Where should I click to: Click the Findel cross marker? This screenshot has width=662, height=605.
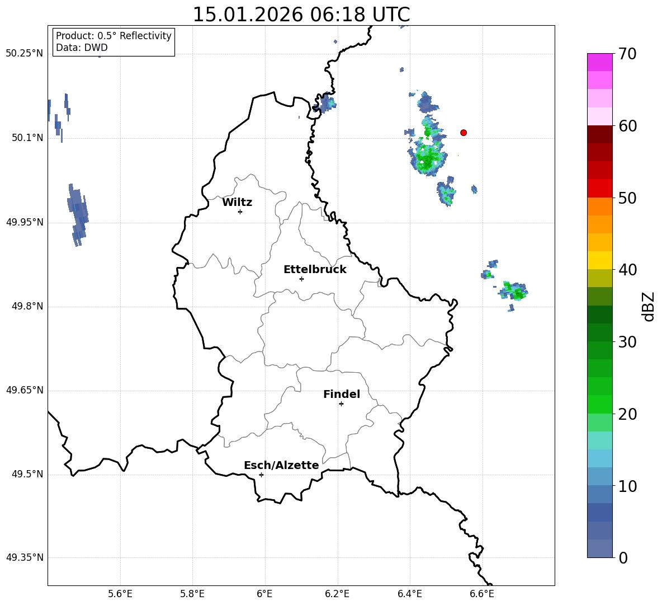341,404
